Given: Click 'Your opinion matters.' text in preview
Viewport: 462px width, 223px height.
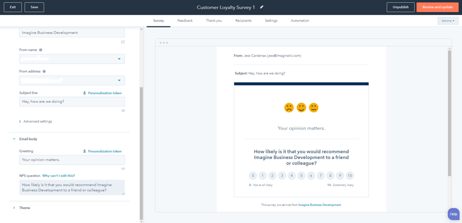Looking at the screenshot, I should point(301,128).
